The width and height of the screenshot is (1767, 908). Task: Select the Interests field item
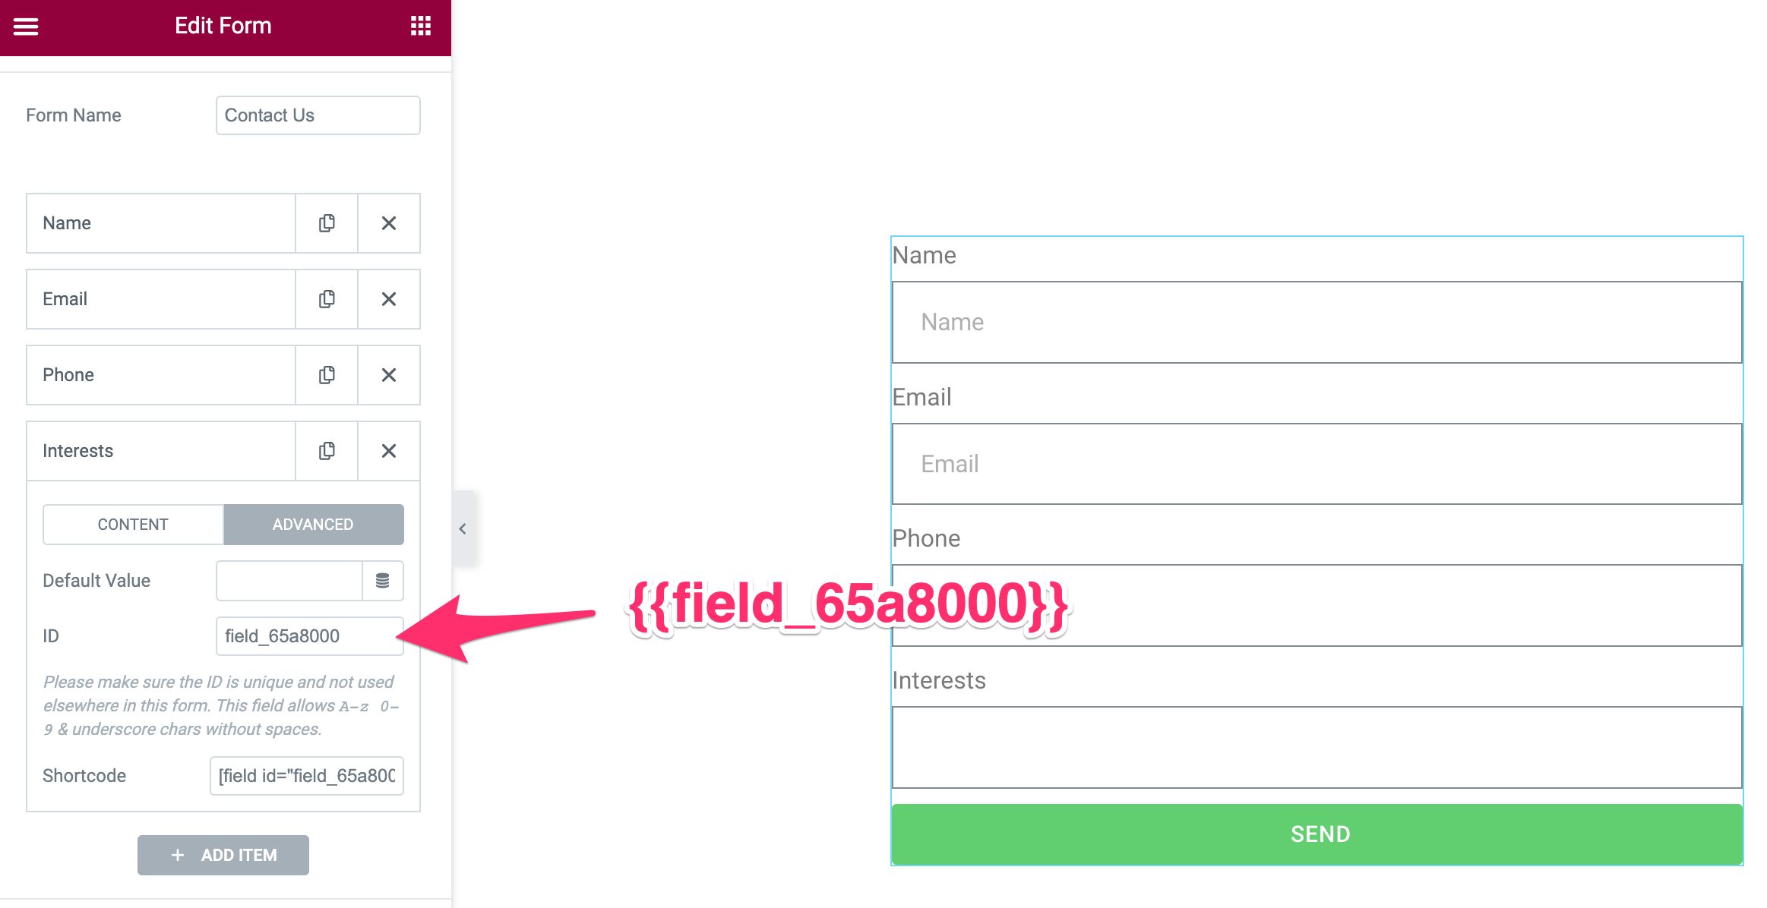[x=163, y=450]
